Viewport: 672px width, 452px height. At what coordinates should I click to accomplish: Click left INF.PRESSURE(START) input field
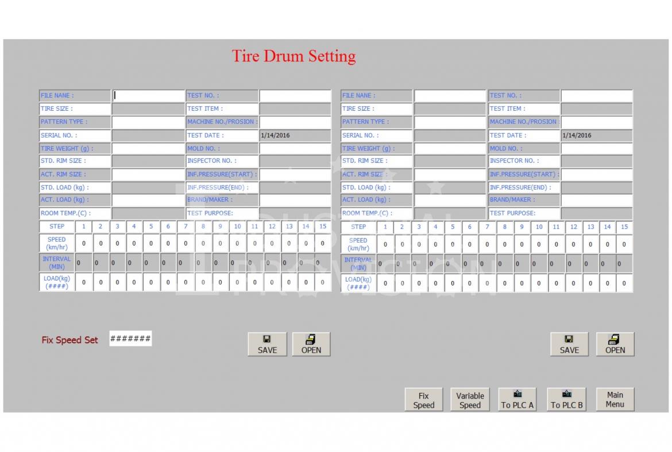pyautogui.click(x=295, y=174)
